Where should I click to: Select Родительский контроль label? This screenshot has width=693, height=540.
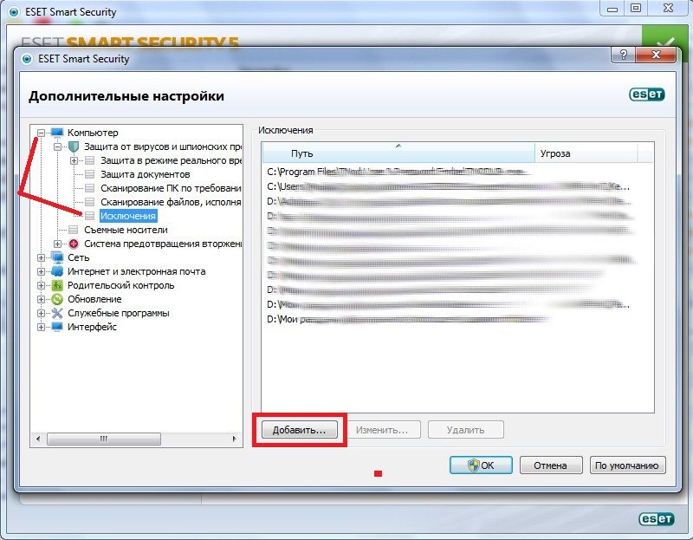(120, 285)
